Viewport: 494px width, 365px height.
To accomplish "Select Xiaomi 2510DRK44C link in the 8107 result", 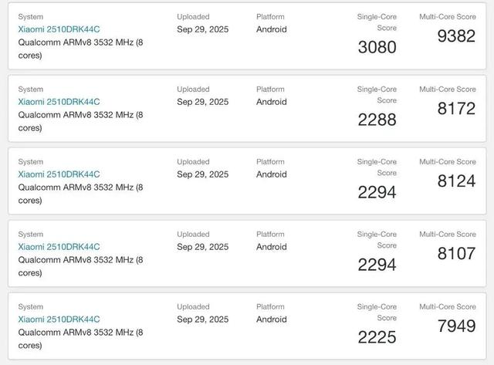I will 59,247.
